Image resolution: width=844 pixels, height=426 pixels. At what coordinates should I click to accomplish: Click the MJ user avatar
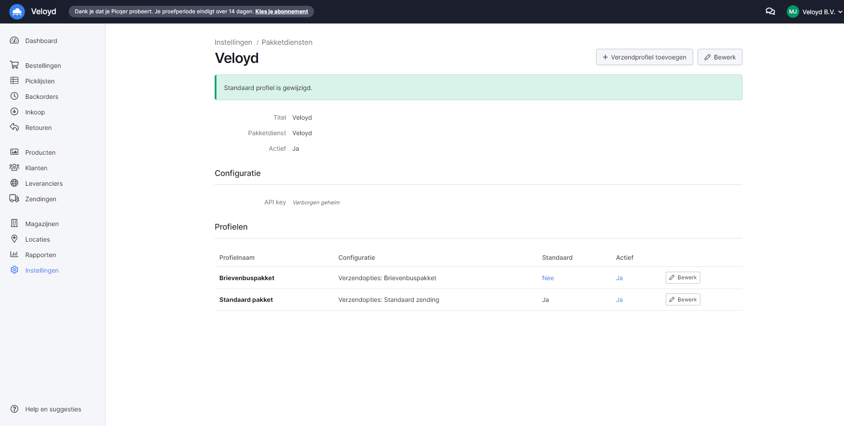tap(793, 12)
